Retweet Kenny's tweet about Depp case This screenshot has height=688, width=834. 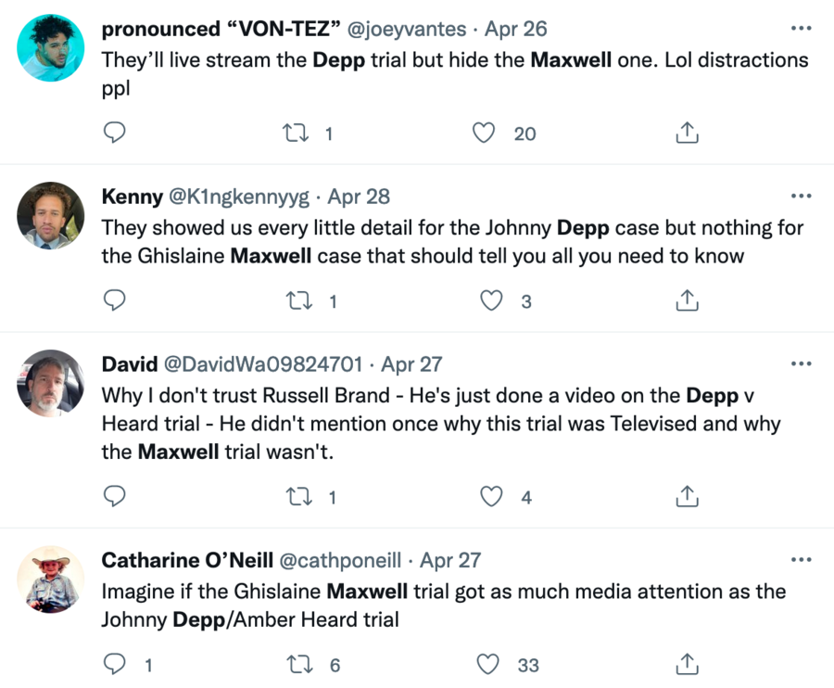[x=300, y=300]
